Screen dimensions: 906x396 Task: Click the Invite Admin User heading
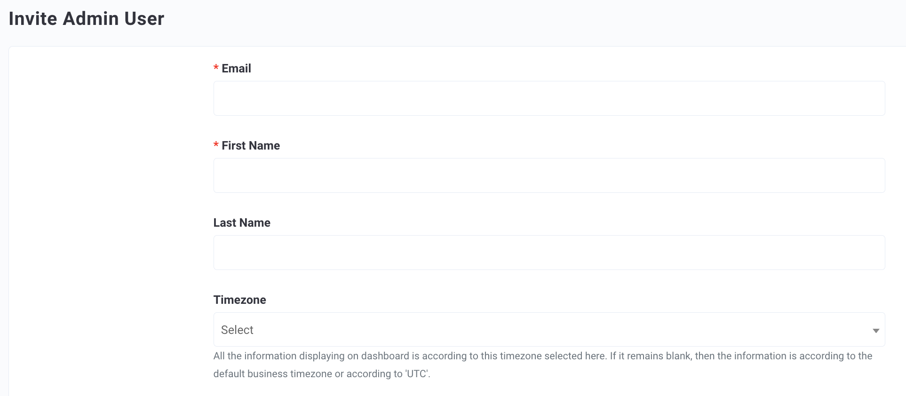[87, 19]
